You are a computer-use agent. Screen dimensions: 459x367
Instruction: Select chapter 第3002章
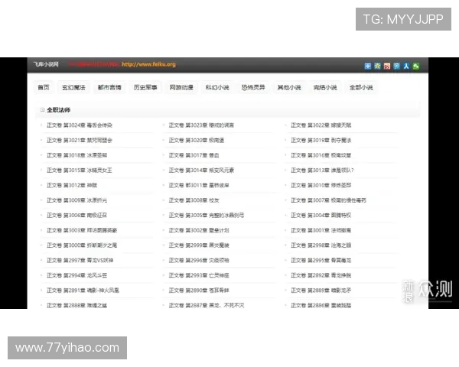(199, 230)
